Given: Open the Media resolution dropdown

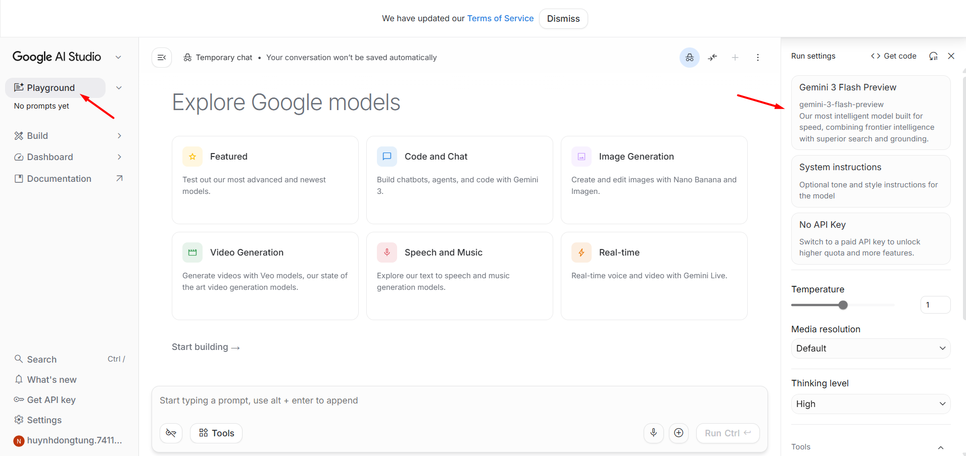Looking at the screenshot, I should pyautogui.click(x=870, y=348).
